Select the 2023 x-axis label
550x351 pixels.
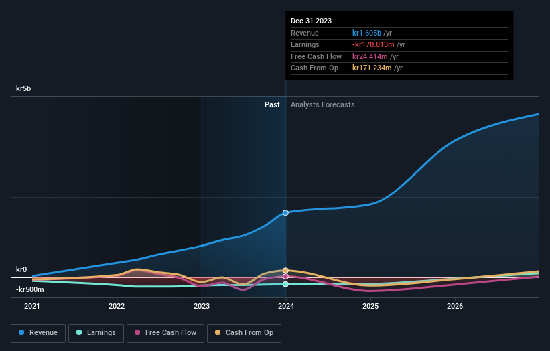click(202, 306)
